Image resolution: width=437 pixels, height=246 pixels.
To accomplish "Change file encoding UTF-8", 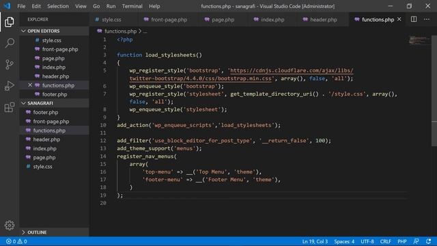I will tap(367, 241).
